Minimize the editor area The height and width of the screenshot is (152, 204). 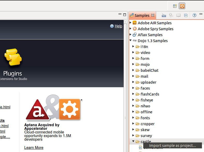(120, 14)
